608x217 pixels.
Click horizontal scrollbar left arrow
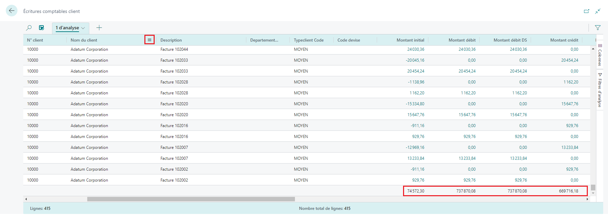pos(26,199)
